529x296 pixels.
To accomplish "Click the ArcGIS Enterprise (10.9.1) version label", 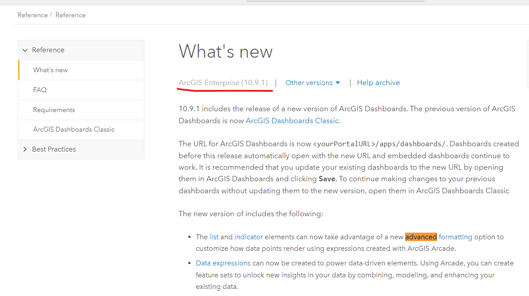I will 223,83.
